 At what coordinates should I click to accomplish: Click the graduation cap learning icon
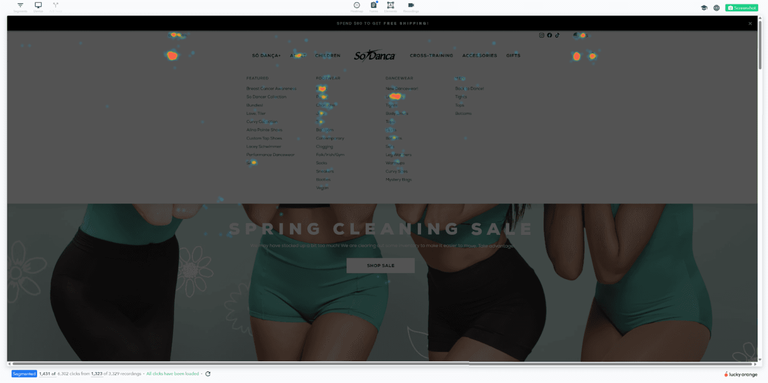coord(704,8)
